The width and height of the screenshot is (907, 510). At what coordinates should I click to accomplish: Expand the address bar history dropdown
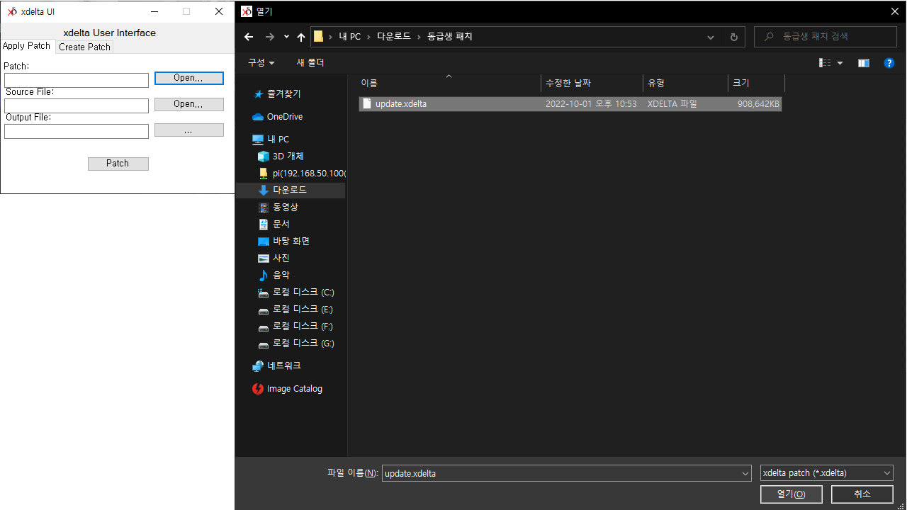pyautogui.click(x=711, y=37)
